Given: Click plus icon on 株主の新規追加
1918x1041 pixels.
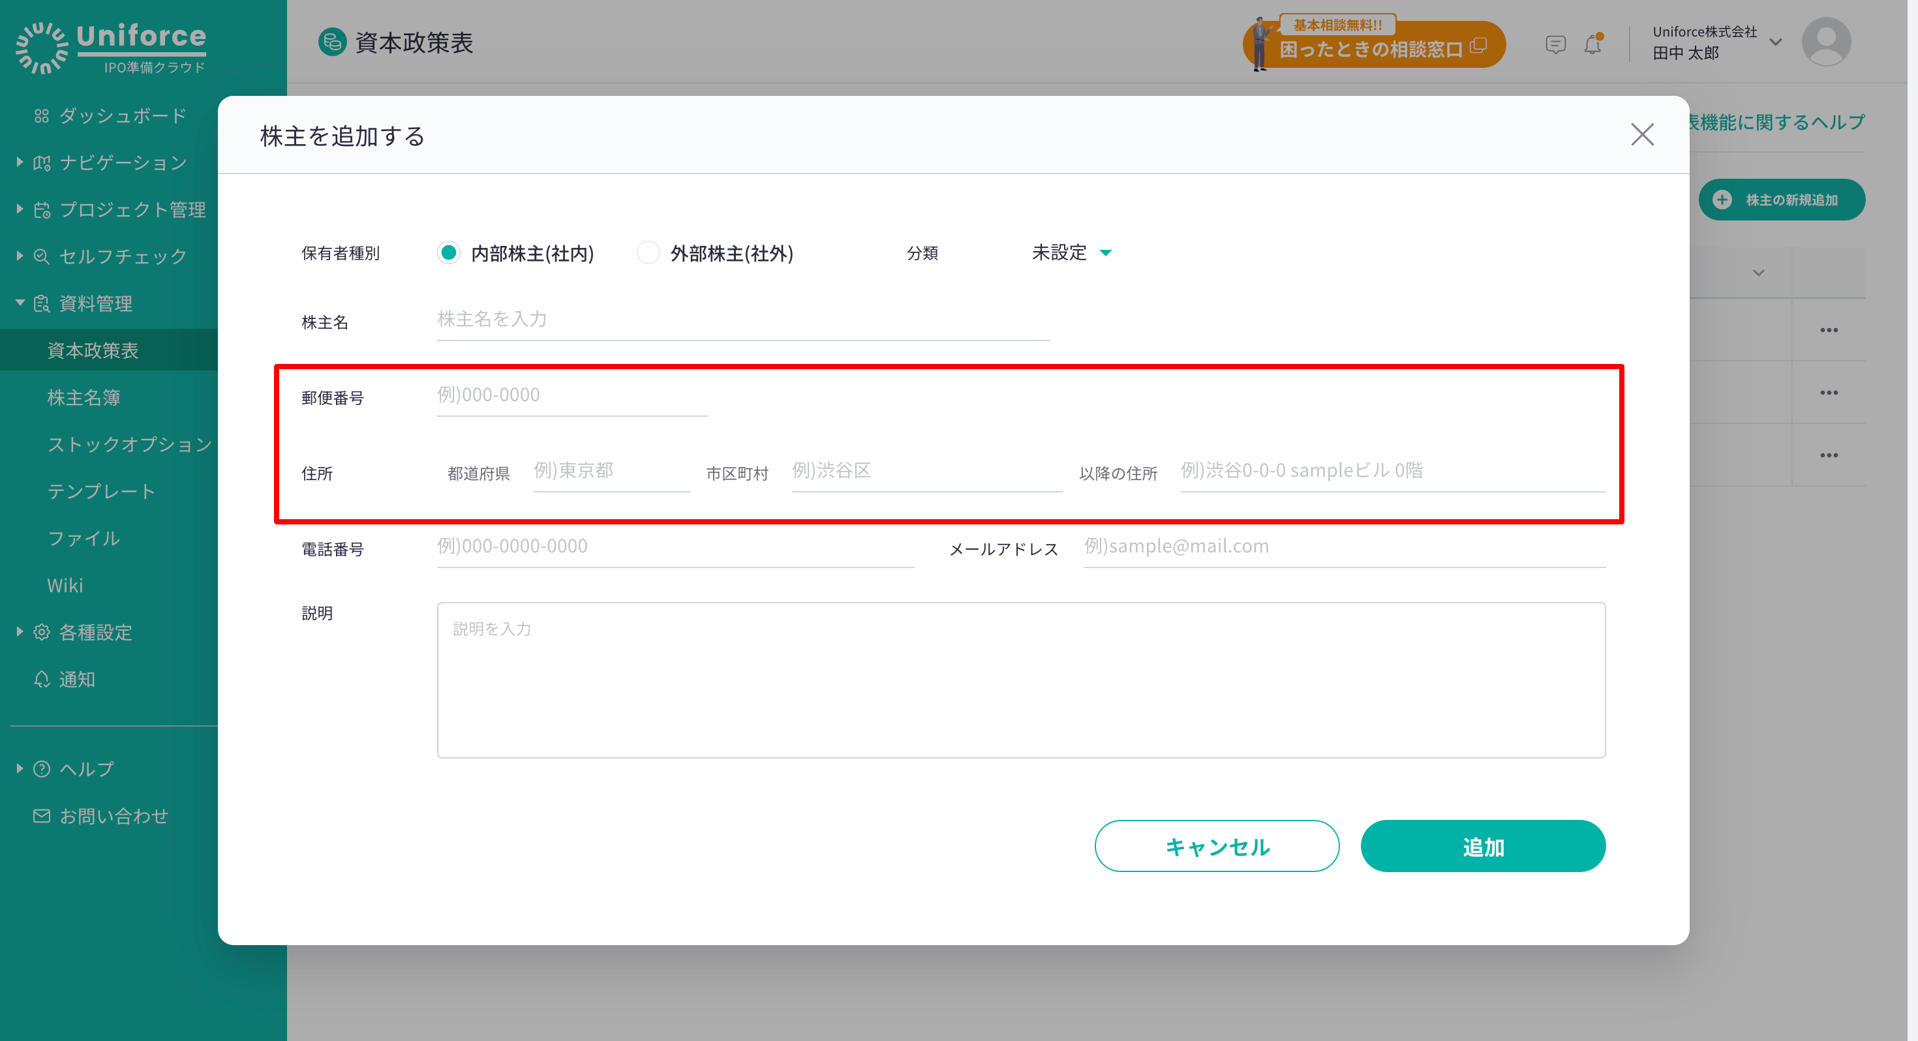Looking at the screenshot, I should click(1722, 200).
